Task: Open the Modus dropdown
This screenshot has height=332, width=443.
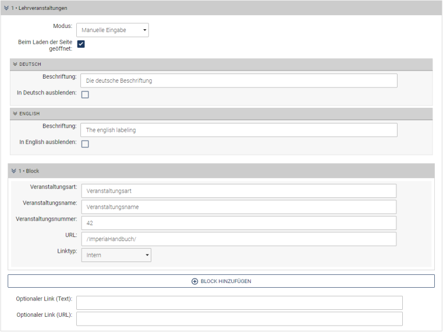Action: (x=115, y=30)
